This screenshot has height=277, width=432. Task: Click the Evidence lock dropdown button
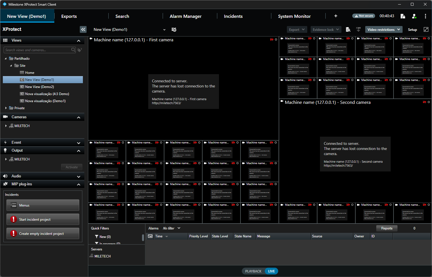click(x=326, y=29)
